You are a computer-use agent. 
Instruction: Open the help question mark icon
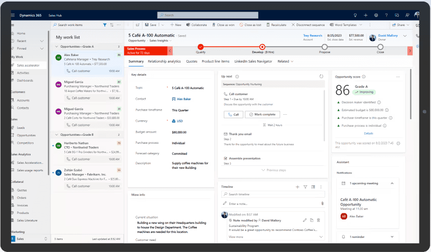[386, 16]
